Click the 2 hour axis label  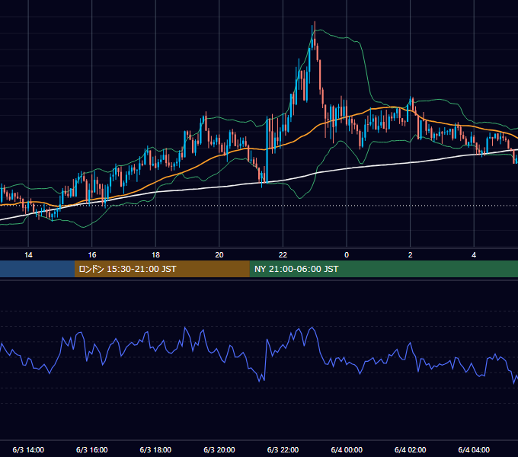411,255
